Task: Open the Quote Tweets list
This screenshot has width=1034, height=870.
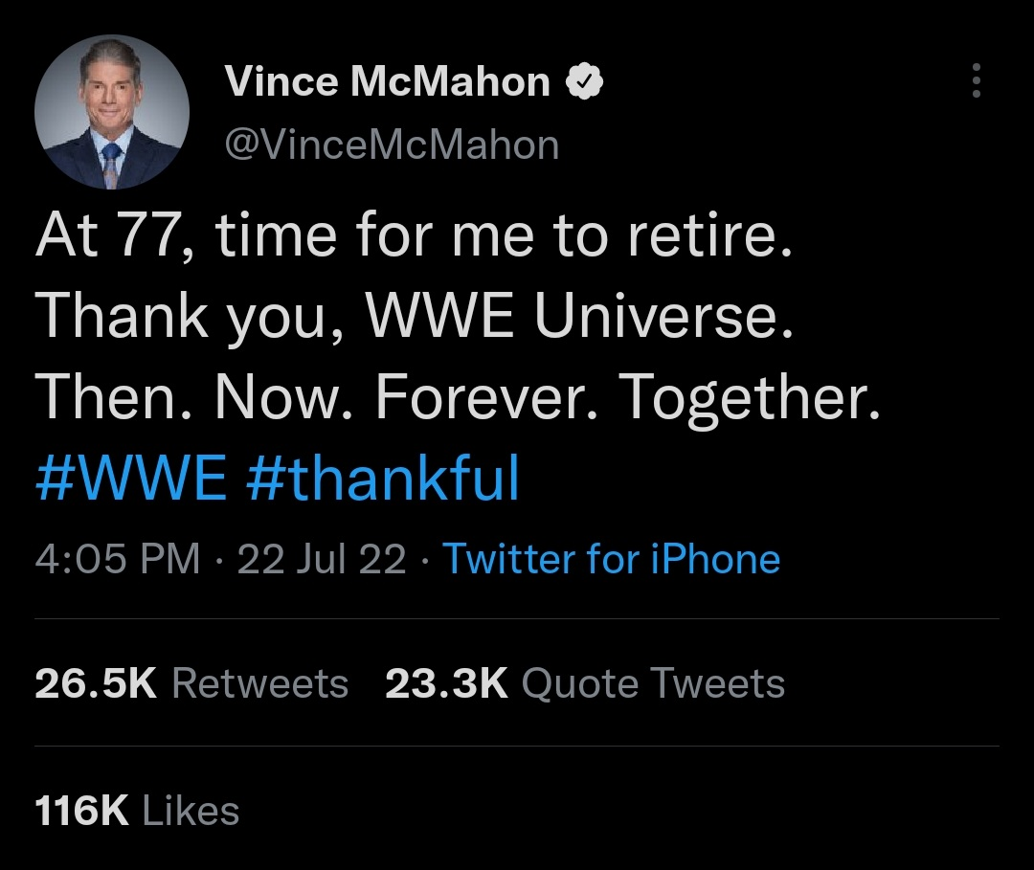Action: click(654, 683)
